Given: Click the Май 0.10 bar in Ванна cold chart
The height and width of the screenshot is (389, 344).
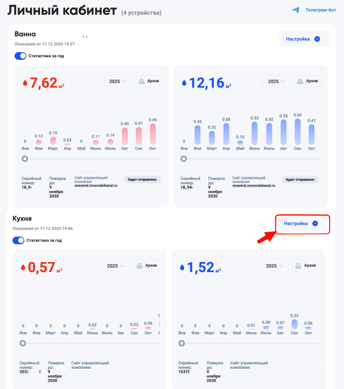Looking at the screenshot, I should coord(240,143).
